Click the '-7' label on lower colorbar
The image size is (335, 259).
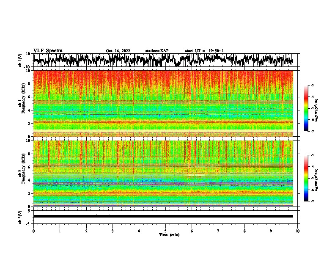point(312,201)
